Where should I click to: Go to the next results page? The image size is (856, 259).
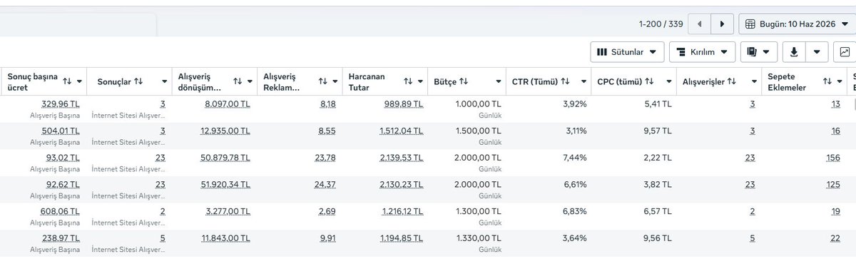point(723,24)
